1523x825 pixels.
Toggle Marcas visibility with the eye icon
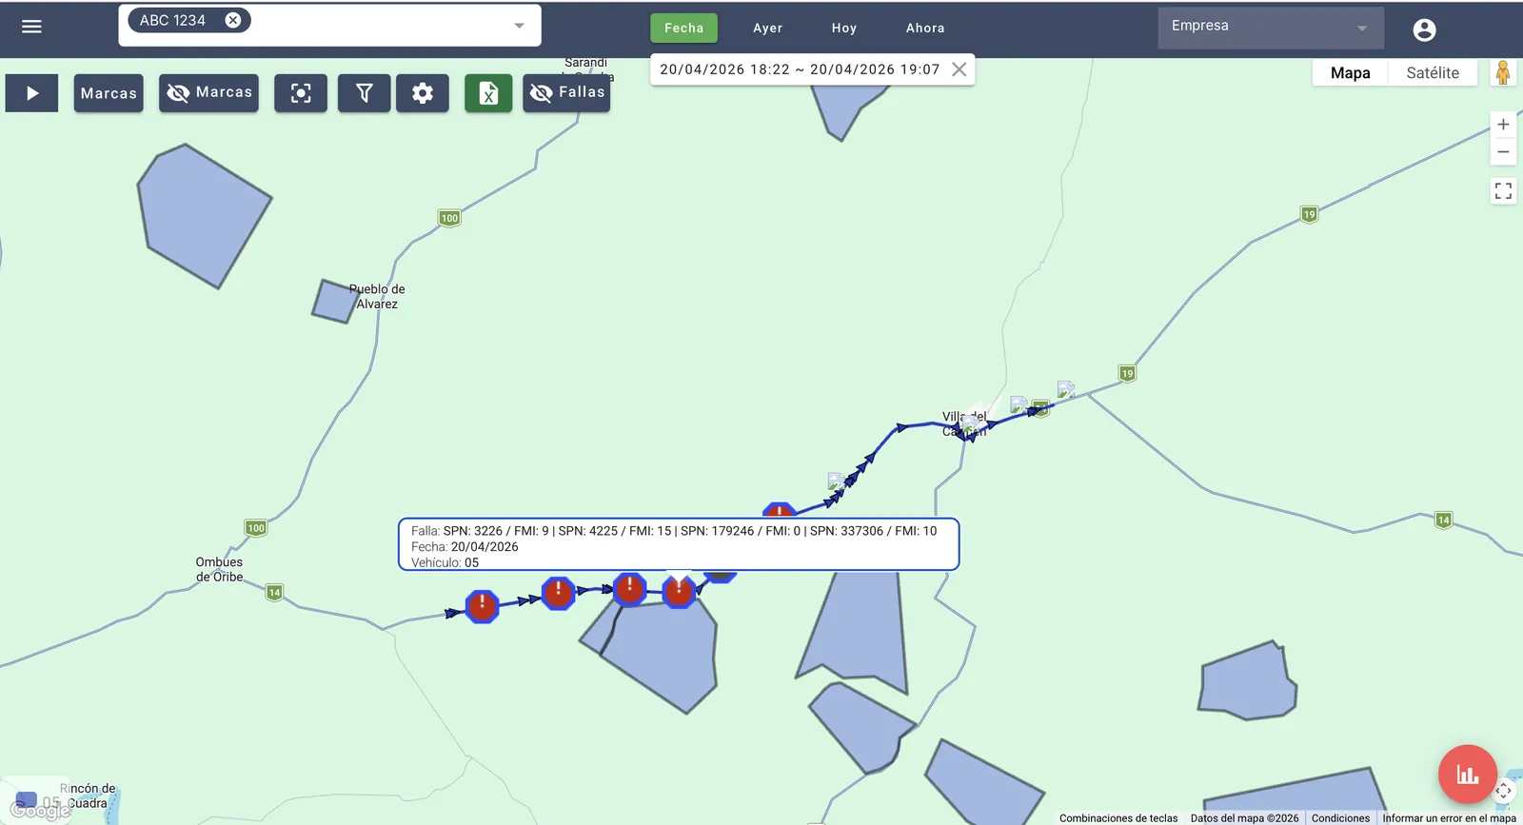coord(208,93)
